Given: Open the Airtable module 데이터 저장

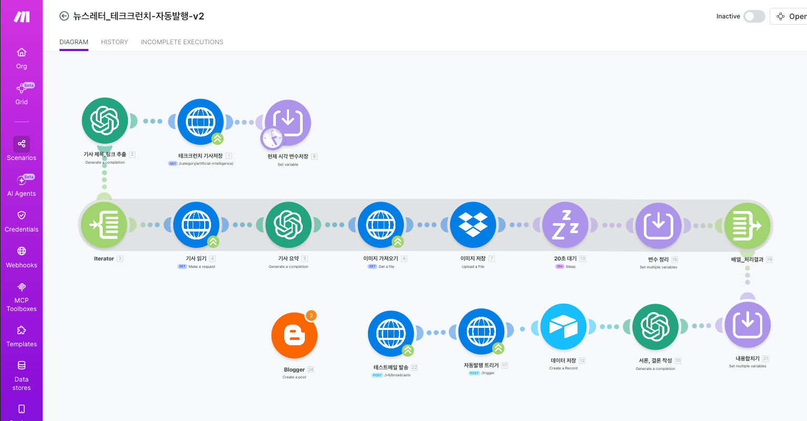Looking at the screenshot, I should (564, 327).
